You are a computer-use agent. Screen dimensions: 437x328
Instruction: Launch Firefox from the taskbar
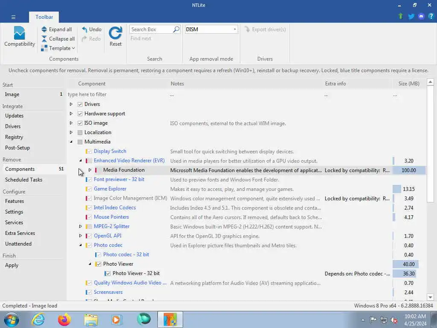64,319
